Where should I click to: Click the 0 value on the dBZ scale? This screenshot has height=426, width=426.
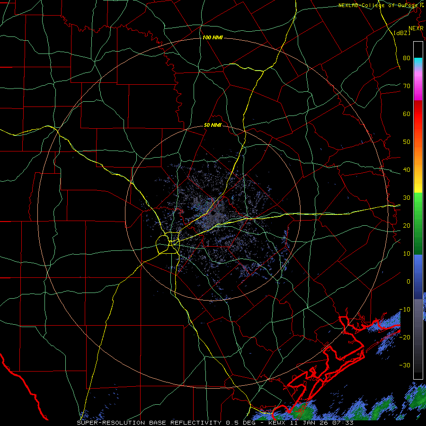tap(408, 282)
